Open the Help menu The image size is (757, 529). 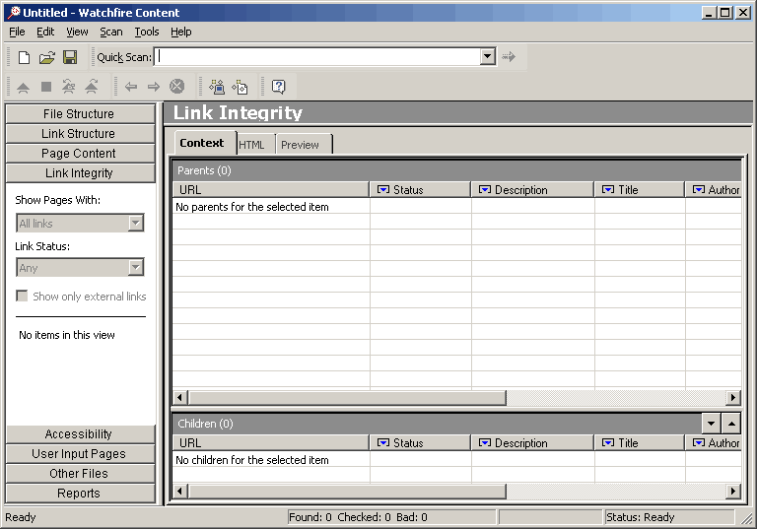tap(181, 32)
